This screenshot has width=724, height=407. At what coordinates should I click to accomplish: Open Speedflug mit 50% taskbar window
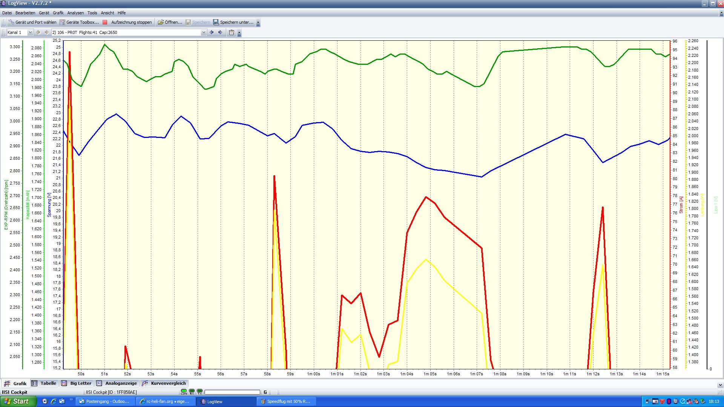[286, 401]
